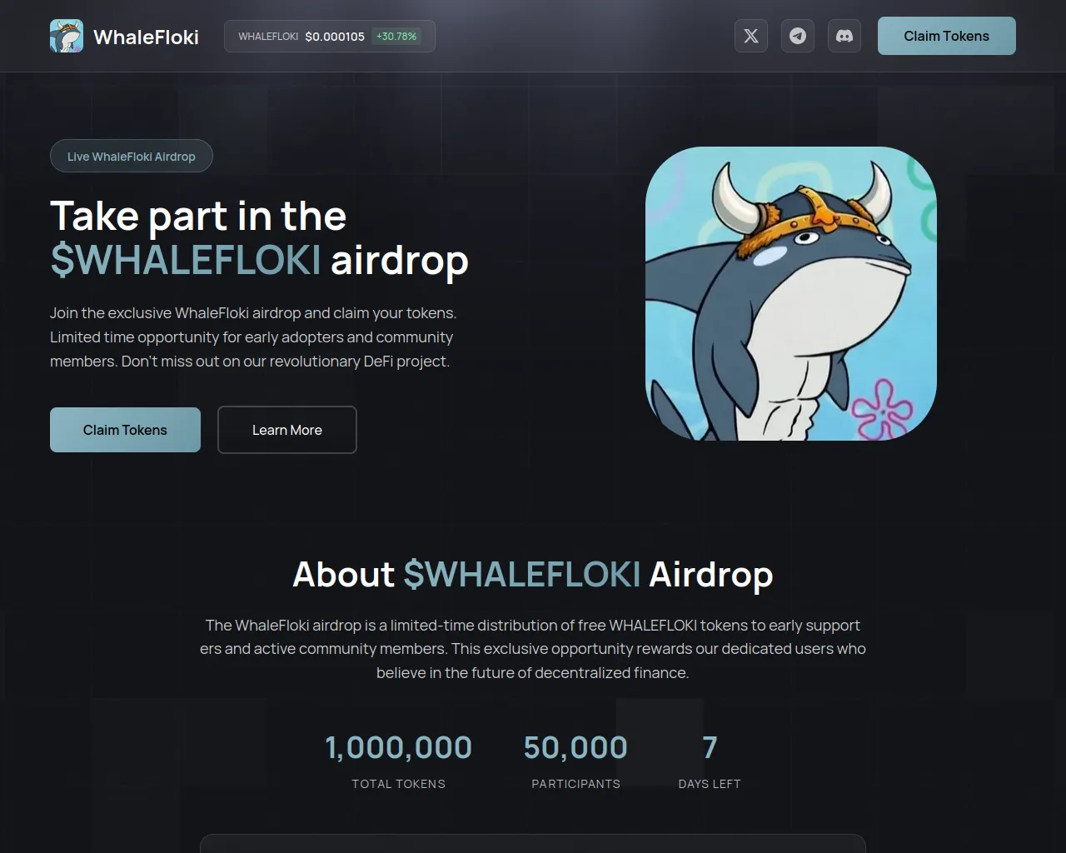Screen dimensions: 1066x853
Task: Click the header Claim Tokens button
Action: click(x=947, y=36)
